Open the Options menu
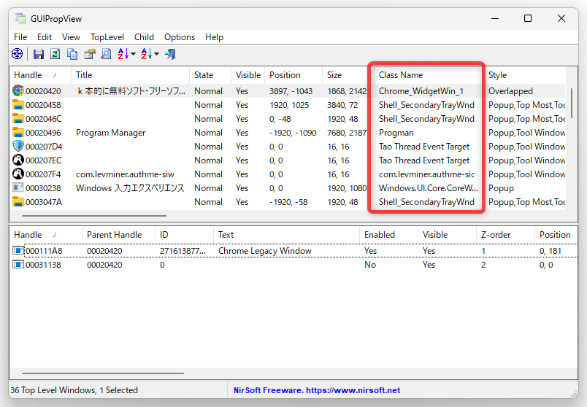 180,37
